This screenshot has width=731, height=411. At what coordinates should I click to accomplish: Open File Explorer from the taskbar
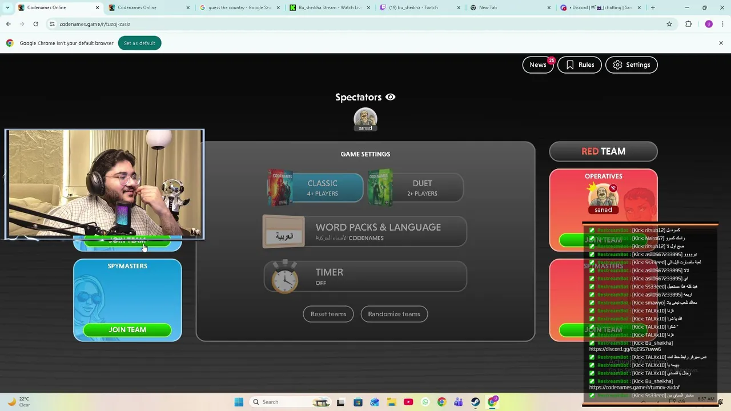[391, 402]
